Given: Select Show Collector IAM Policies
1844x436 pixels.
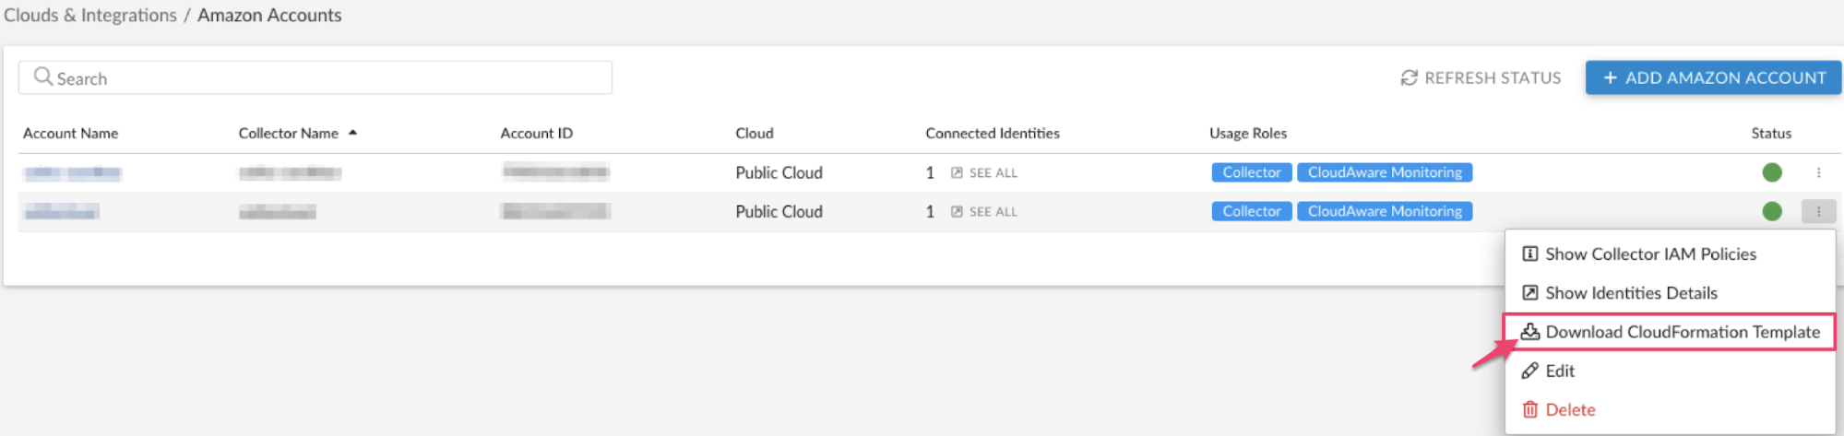Looking at the screenshot, I should coord(1649,254).
